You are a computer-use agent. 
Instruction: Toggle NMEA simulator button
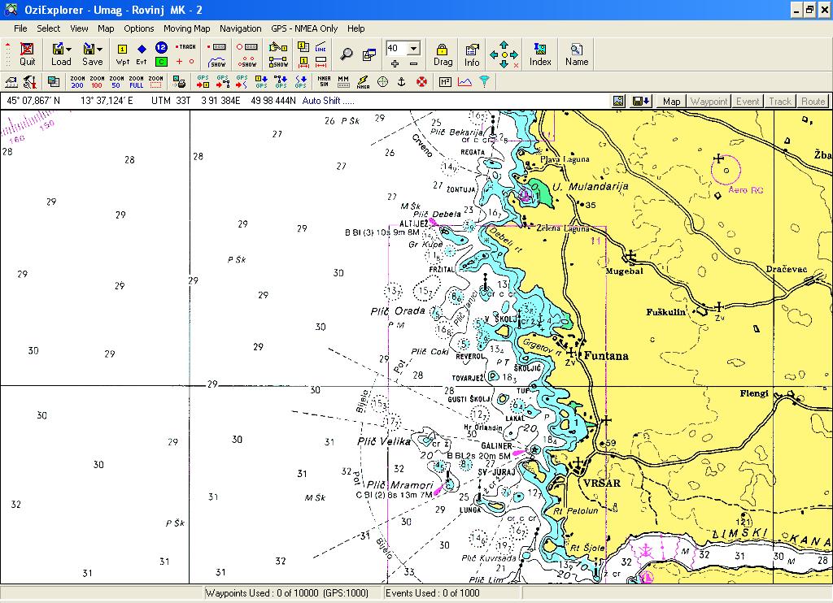(324, 82)
